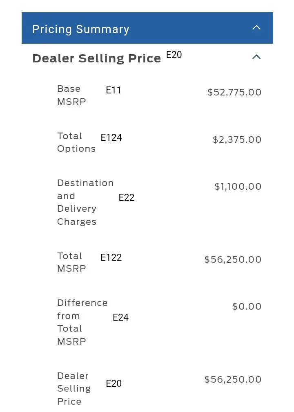The height and width of the screenshot is (412, 294).
Task: Click the Dealer Selling Price heading
Action: click(96, 58)
